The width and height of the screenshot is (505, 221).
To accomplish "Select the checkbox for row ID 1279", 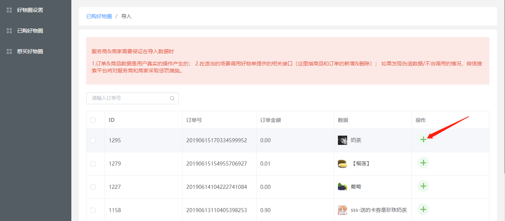I will (x=93, y=164).
